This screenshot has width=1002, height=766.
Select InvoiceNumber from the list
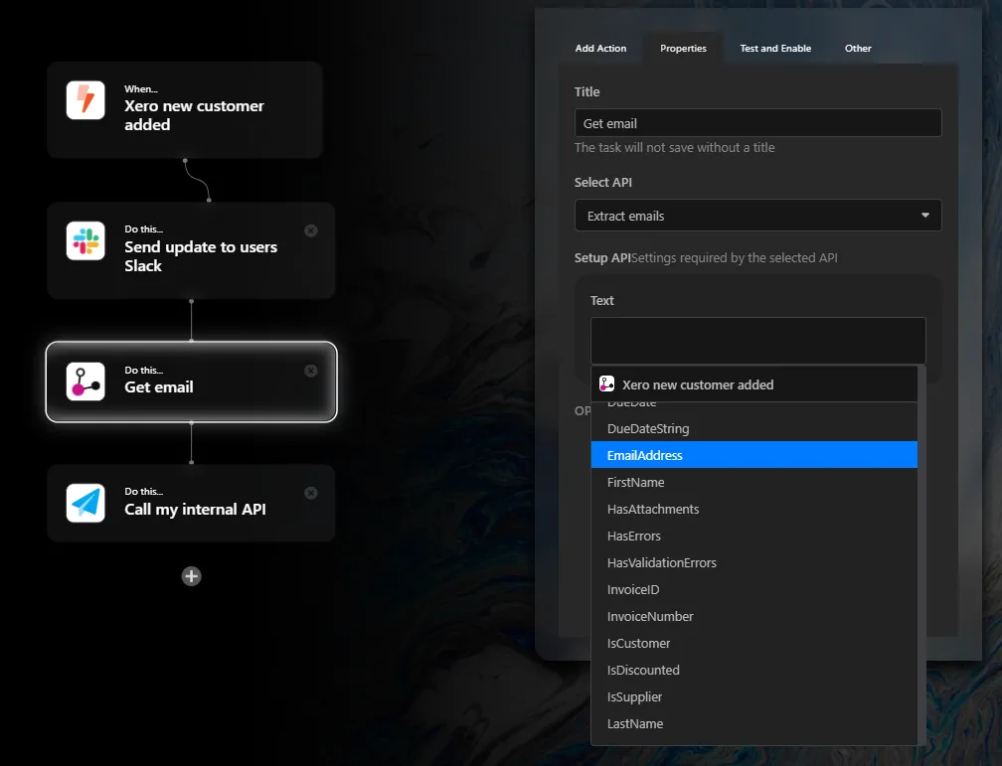pyautogui.click(x=754, y=616)
